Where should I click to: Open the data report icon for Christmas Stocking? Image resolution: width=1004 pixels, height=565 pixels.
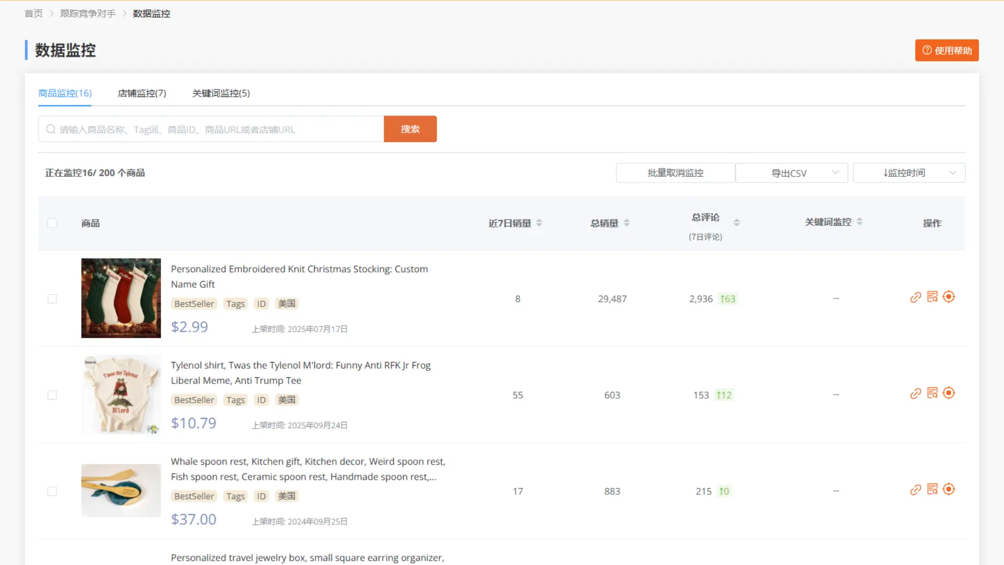click(x=932, y=297)
